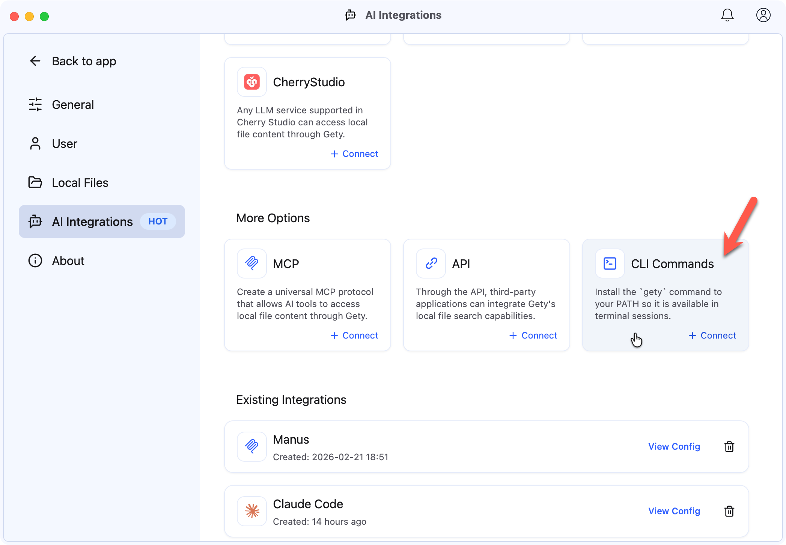View Config for the Manus integration
The width and height of the screenshot is (786, 545).
[x=674, y=447]
